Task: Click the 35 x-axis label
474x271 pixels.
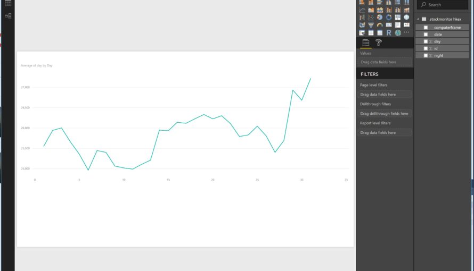Action: (x=346, y=180)
